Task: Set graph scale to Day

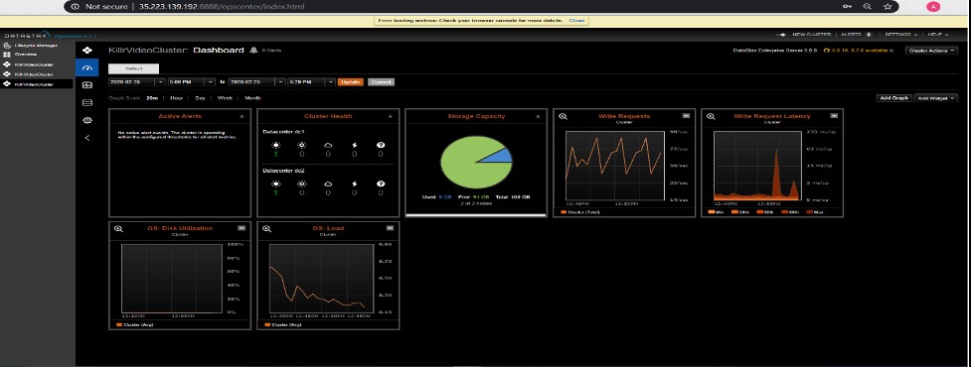Action: coord(200,97)
